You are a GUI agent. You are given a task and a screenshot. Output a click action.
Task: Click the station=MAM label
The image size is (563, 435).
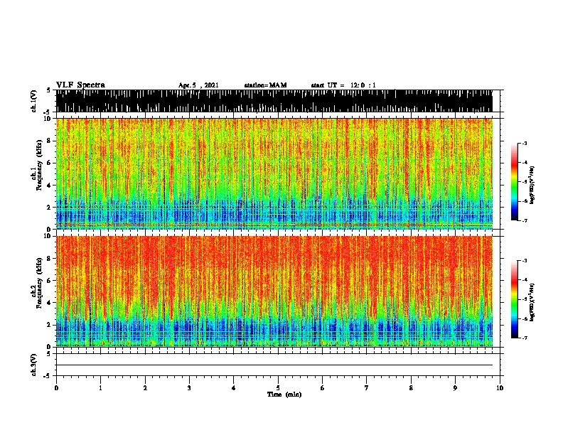click(x=265, y=85)
